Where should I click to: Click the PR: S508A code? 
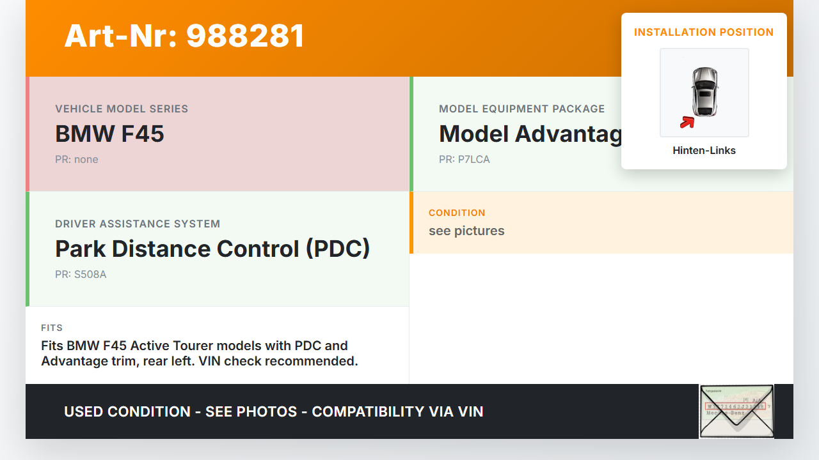pos(81,275)
